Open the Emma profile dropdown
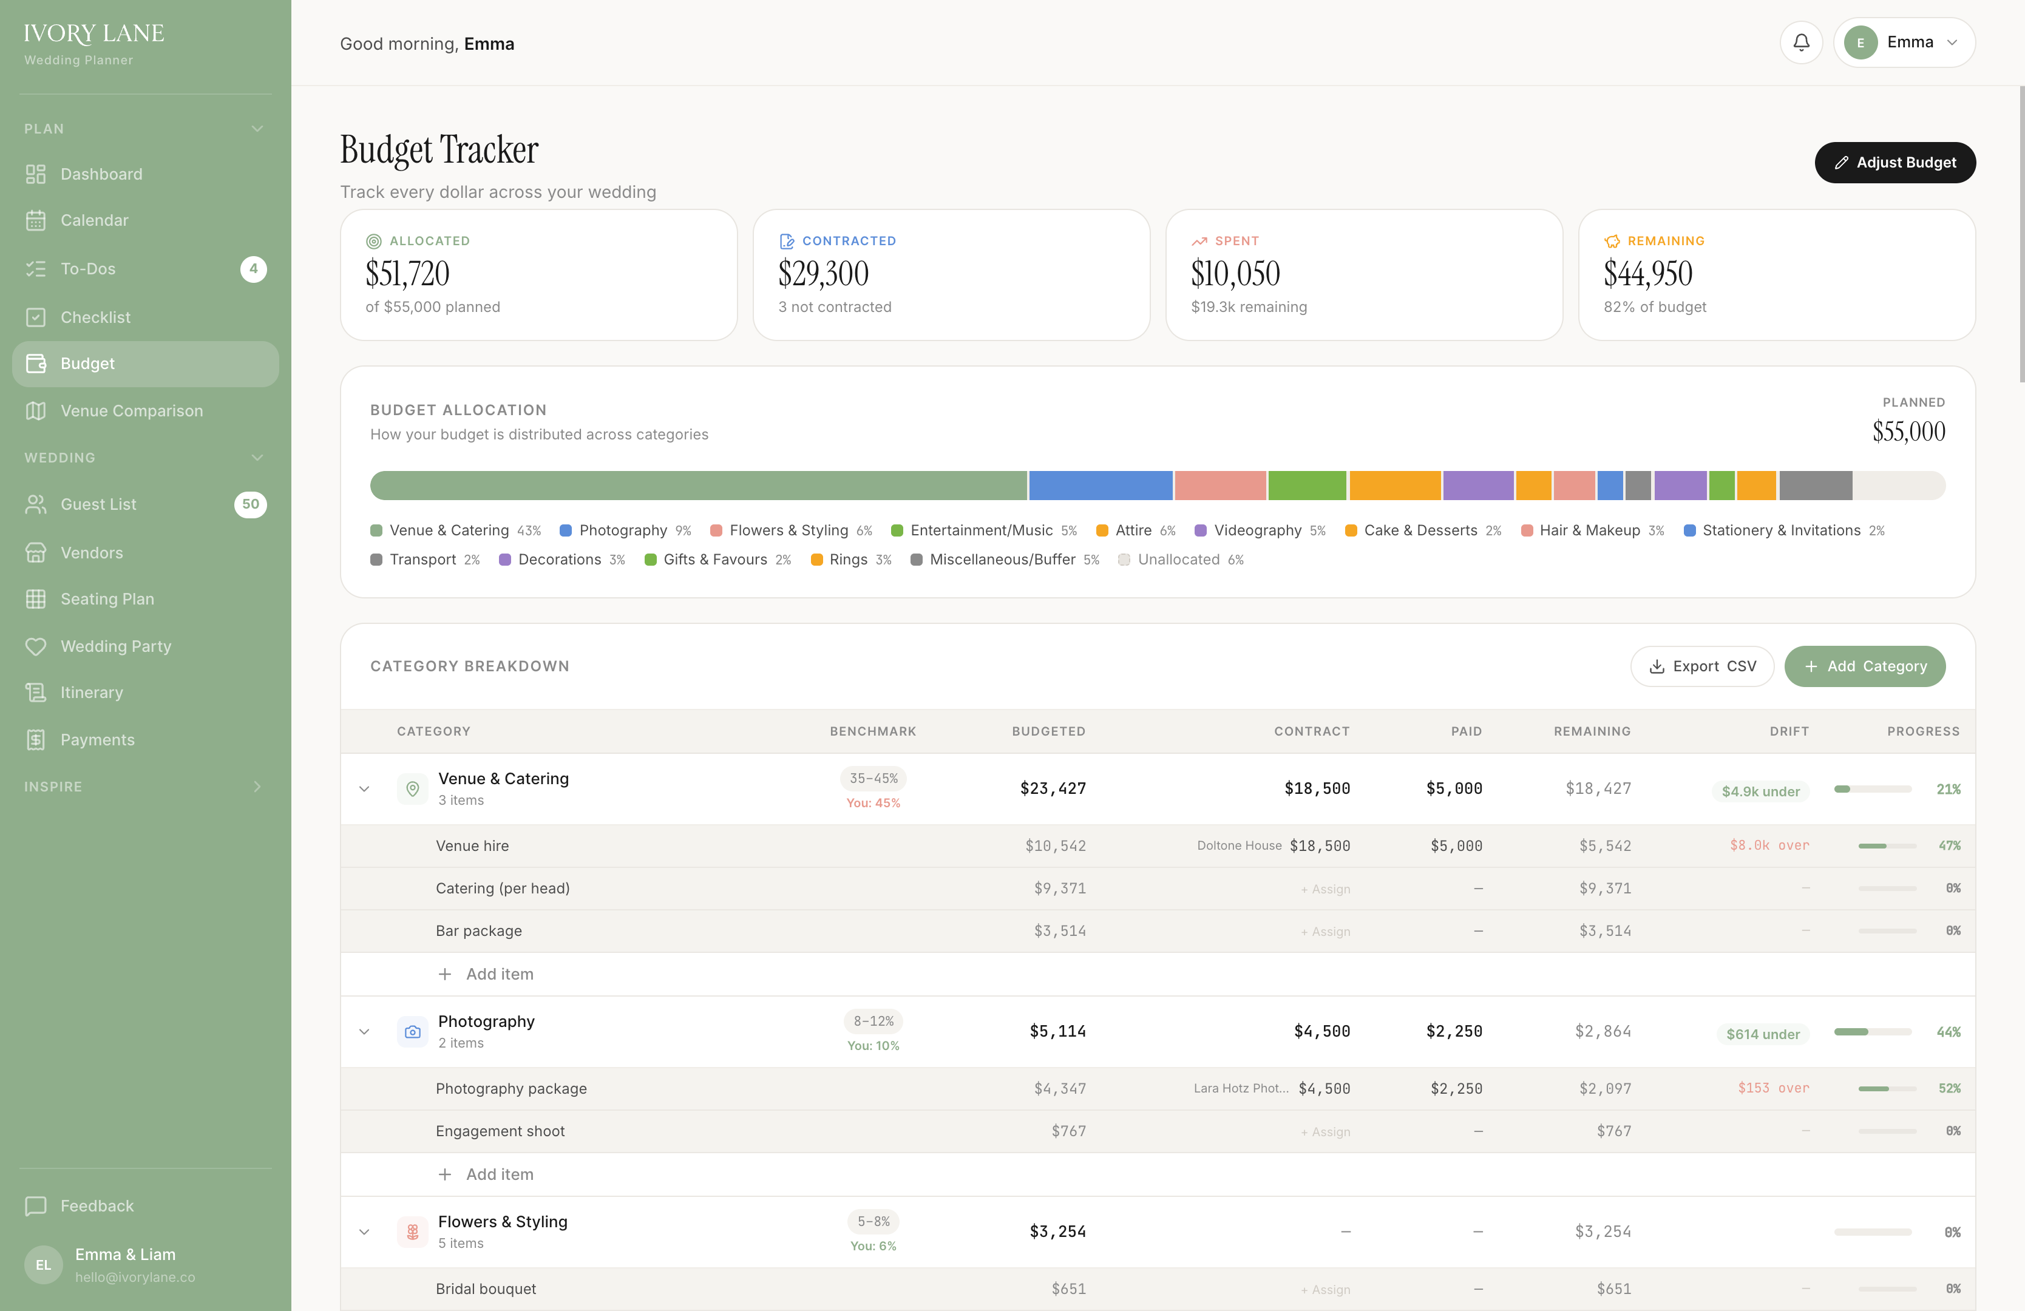 pyautogui.click(x=1904, y=42)
